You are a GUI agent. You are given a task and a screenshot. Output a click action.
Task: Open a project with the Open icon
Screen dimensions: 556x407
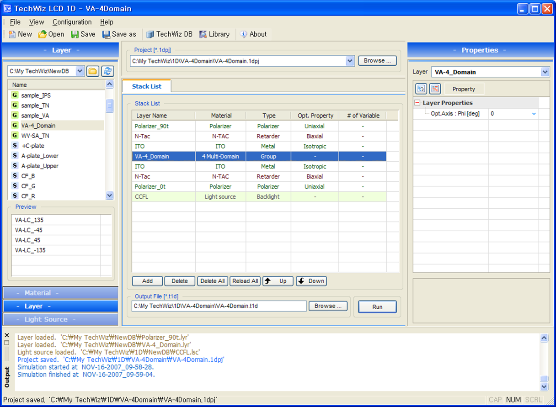(43, 34)
